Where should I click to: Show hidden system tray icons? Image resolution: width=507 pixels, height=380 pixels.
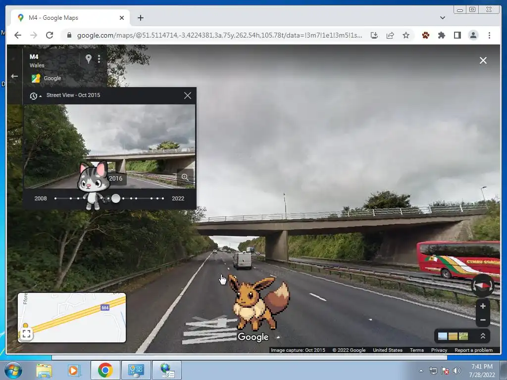[x=421, y=371]
